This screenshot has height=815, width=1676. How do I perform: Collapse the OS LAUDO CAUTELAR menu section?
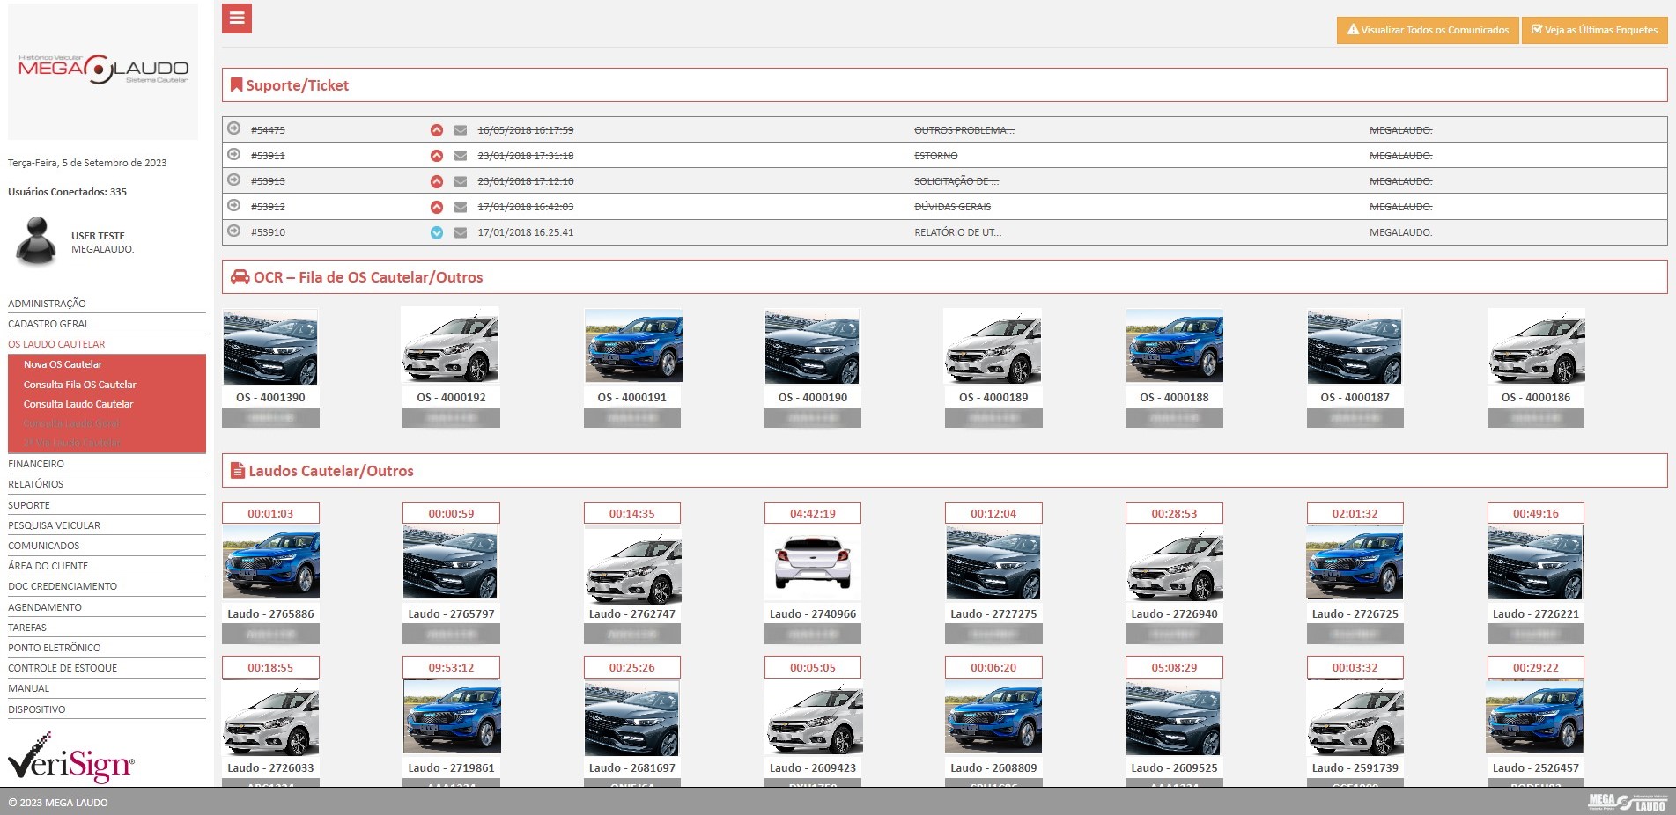[56, 344]
